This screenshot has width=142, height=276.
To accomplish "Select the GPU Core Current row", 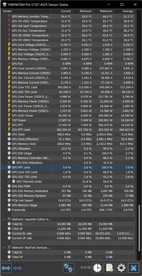I will [68, 68].
